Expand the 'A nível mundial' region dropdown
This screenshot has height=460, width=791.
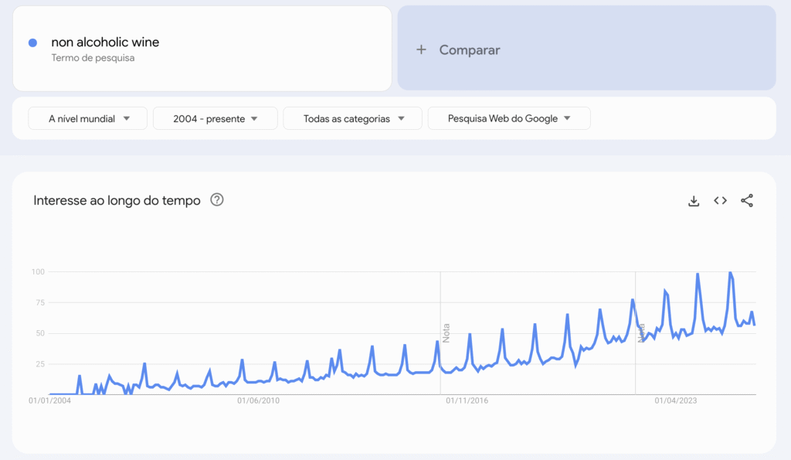click(87, 118)
